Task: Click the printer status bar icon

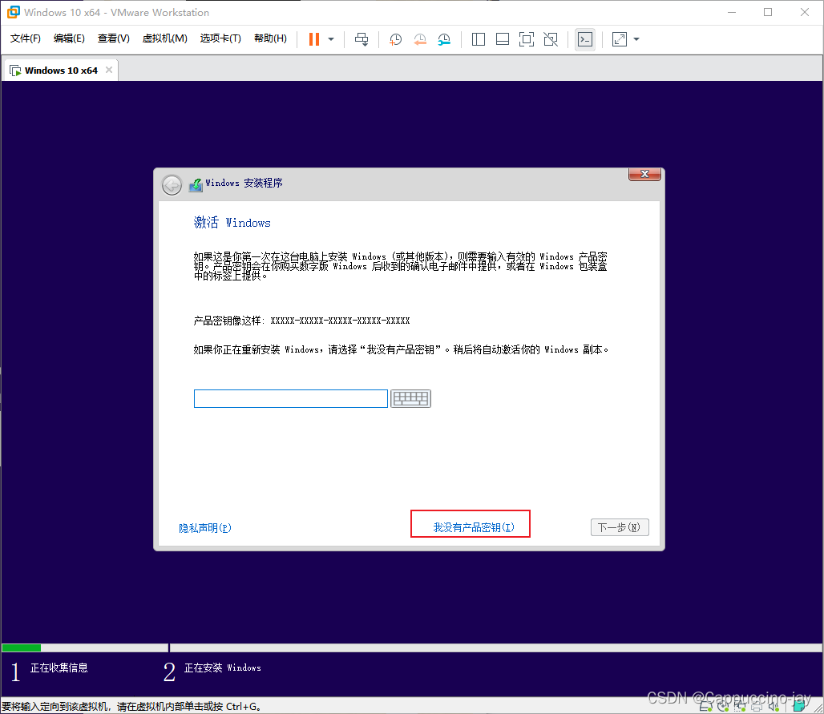Action: pyautogui.click(x=757, y=707)
